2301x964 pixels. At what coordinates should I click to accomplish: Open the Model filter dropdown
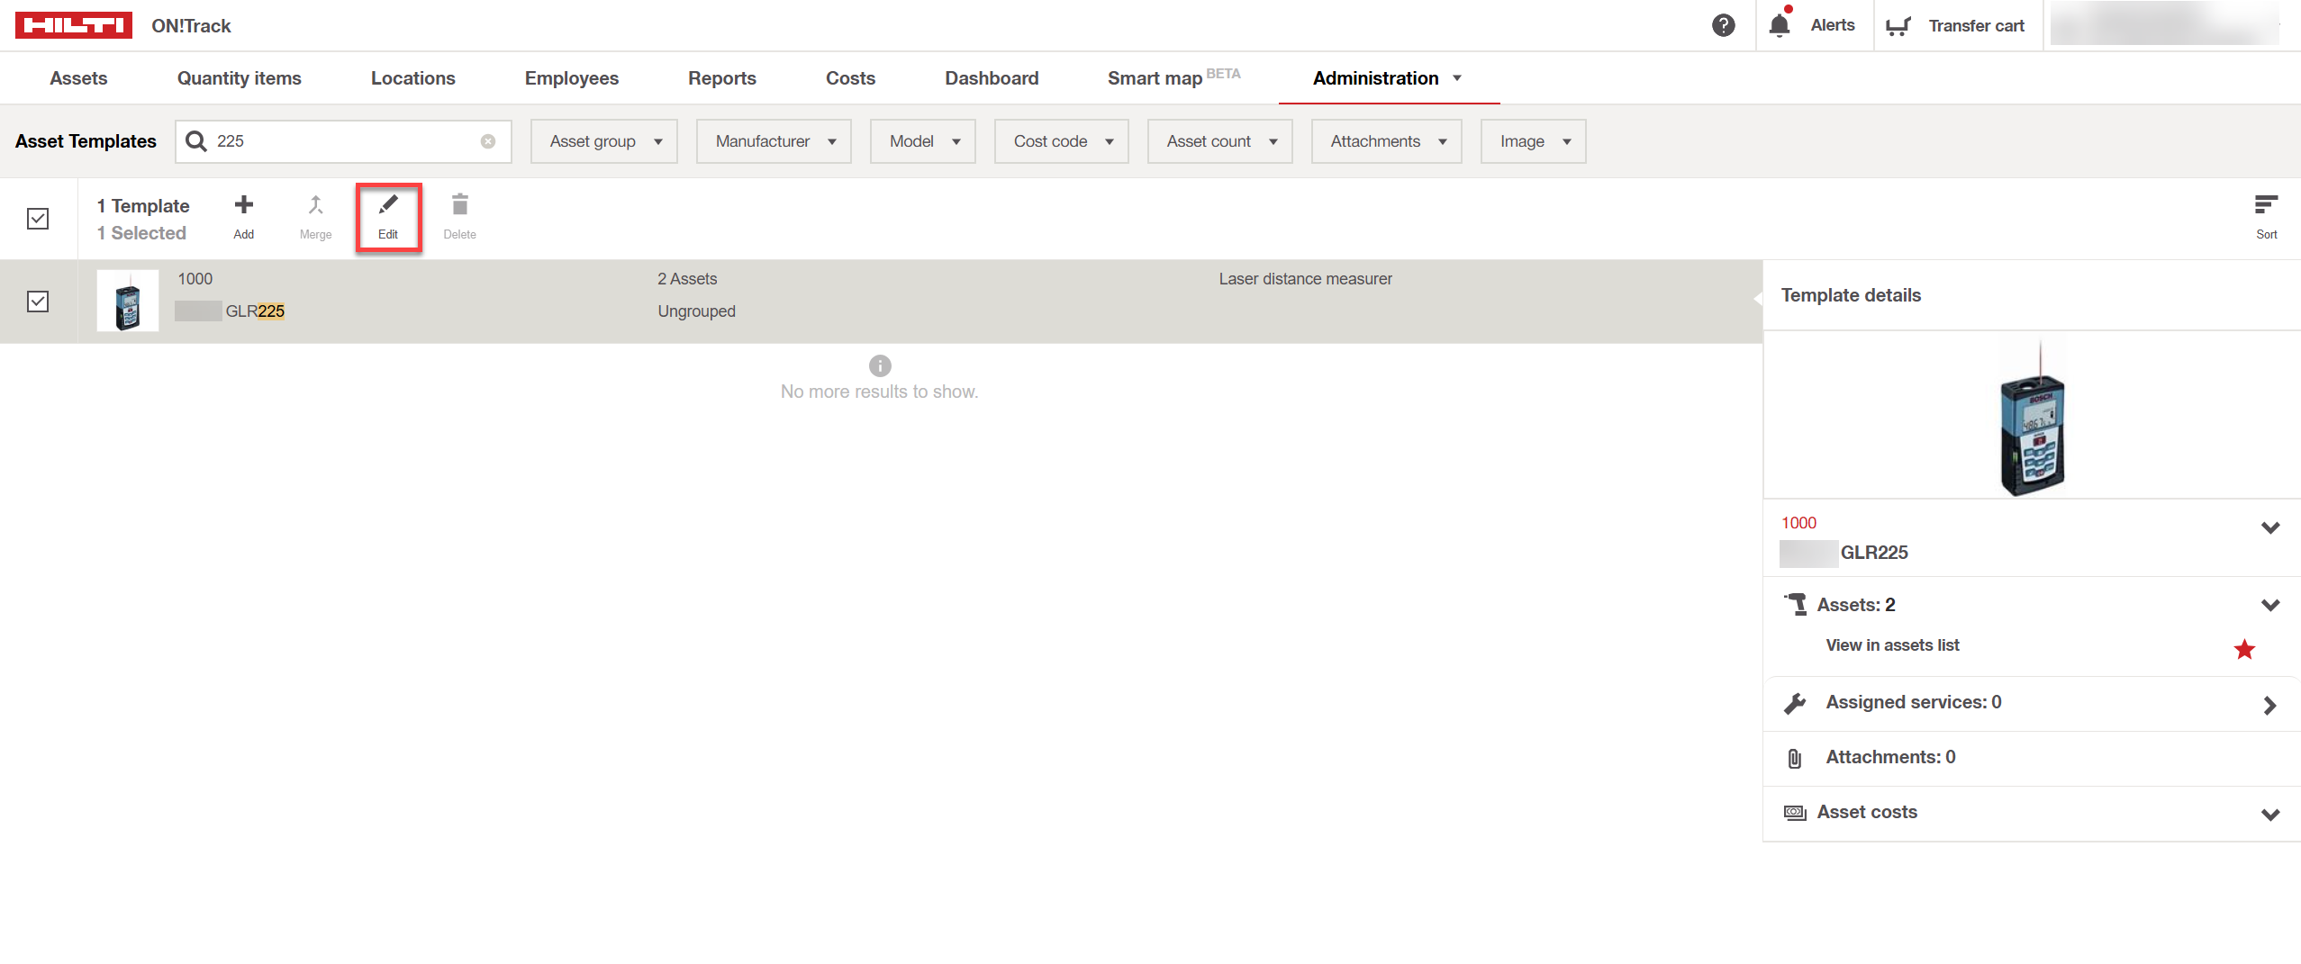pyautogui.click(x=923, y=141)
